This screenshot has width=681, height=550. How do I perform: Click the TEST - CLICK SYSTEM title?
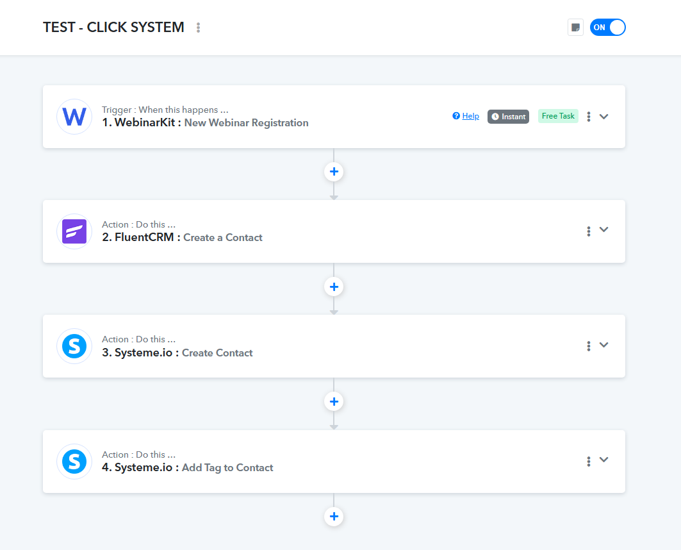pyautogui.click(x=113, y=28)
